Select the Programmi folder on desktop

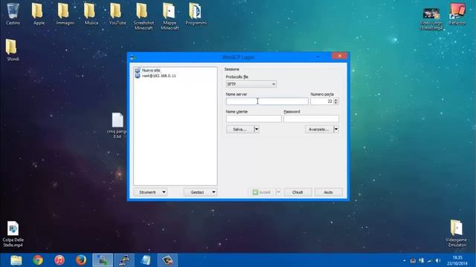pos(196,13)
